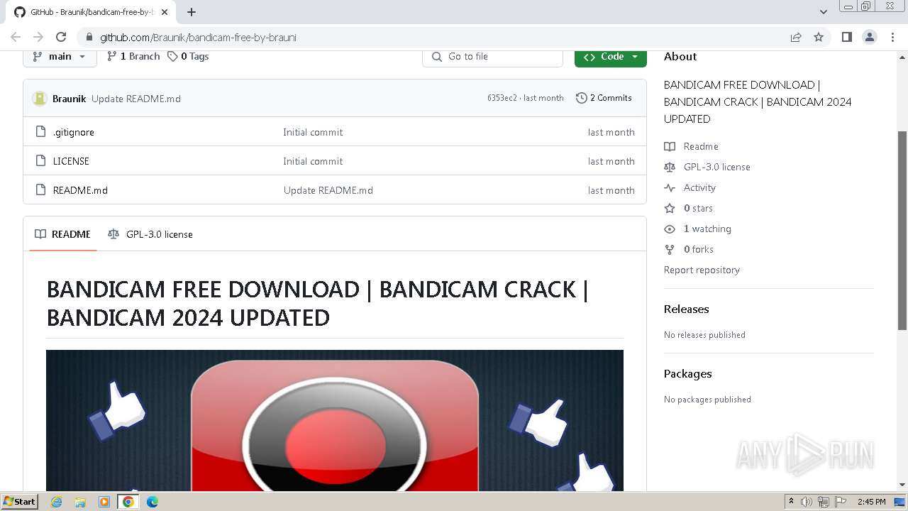Open Initial commit message for .gitignore
Viewport: 908px width, 511px height.
[x=313, y=132]
